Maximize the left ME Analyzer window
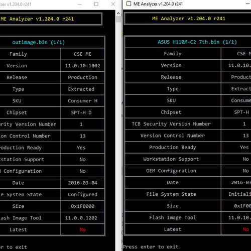Screen dimensions: 251x251 click(x=96, y=4)
